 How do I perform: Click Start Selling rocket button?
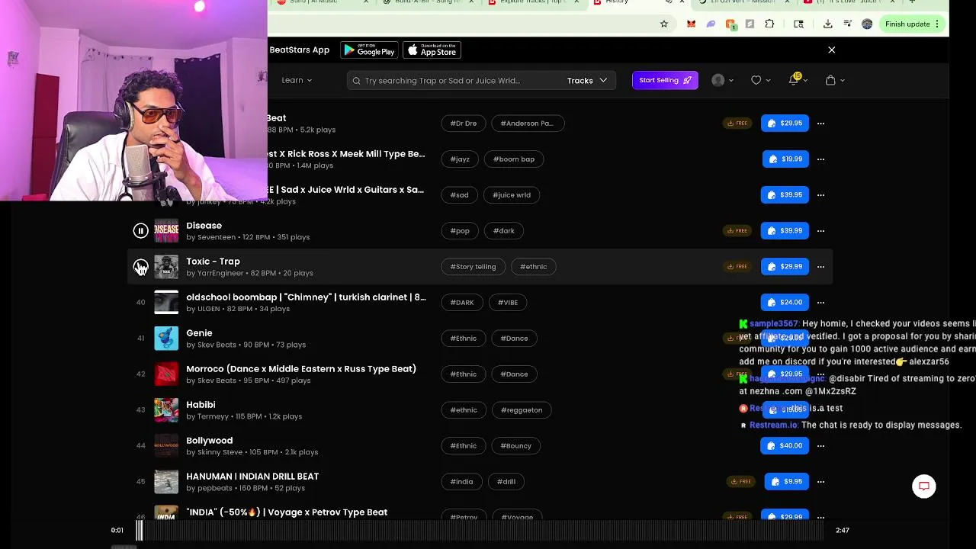pos(665,80)
